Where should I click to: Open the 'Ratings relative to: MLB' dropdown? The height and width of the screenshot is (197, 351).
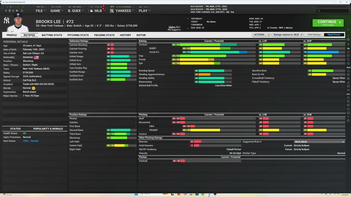pyautogui.click(x=288, y=35)
